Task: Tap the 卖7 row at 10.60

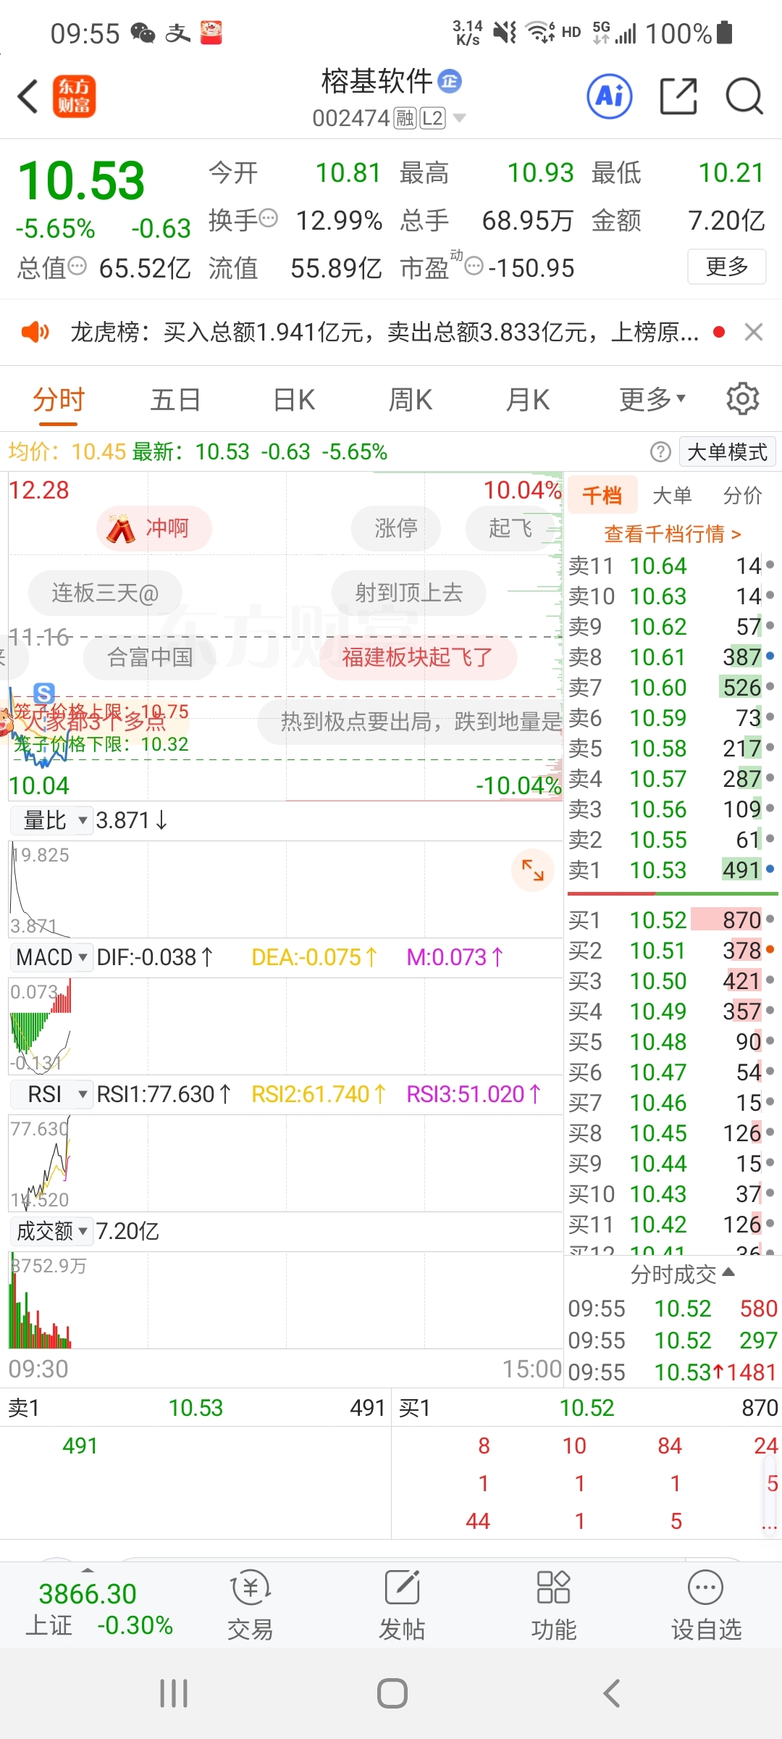Action: [x=672, y=687]
